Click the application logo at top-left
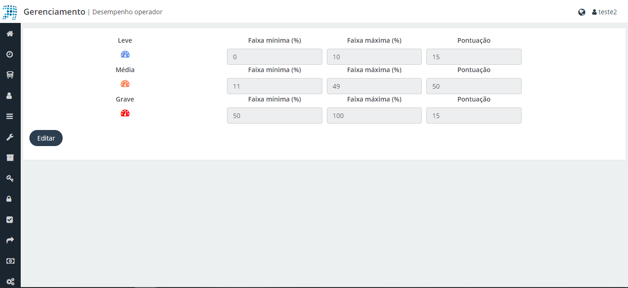The image size is (628, 288). 10,12
